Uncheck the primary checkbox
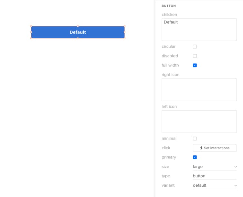The height and width of the screenshot is (197, 243). (195, 158)
